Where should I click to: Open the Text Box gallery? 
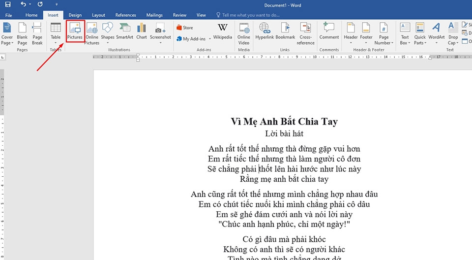coord(405,34)
